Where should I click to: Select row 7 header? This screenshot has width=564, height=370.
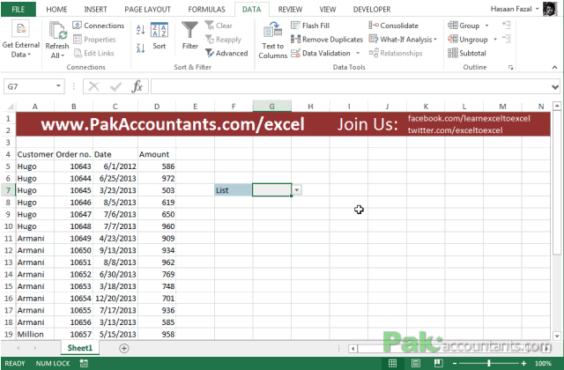coord(8,190)
